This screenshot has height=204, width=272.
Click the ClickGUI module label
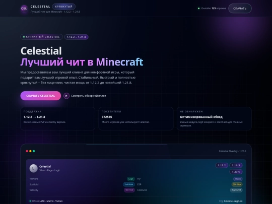142,190
